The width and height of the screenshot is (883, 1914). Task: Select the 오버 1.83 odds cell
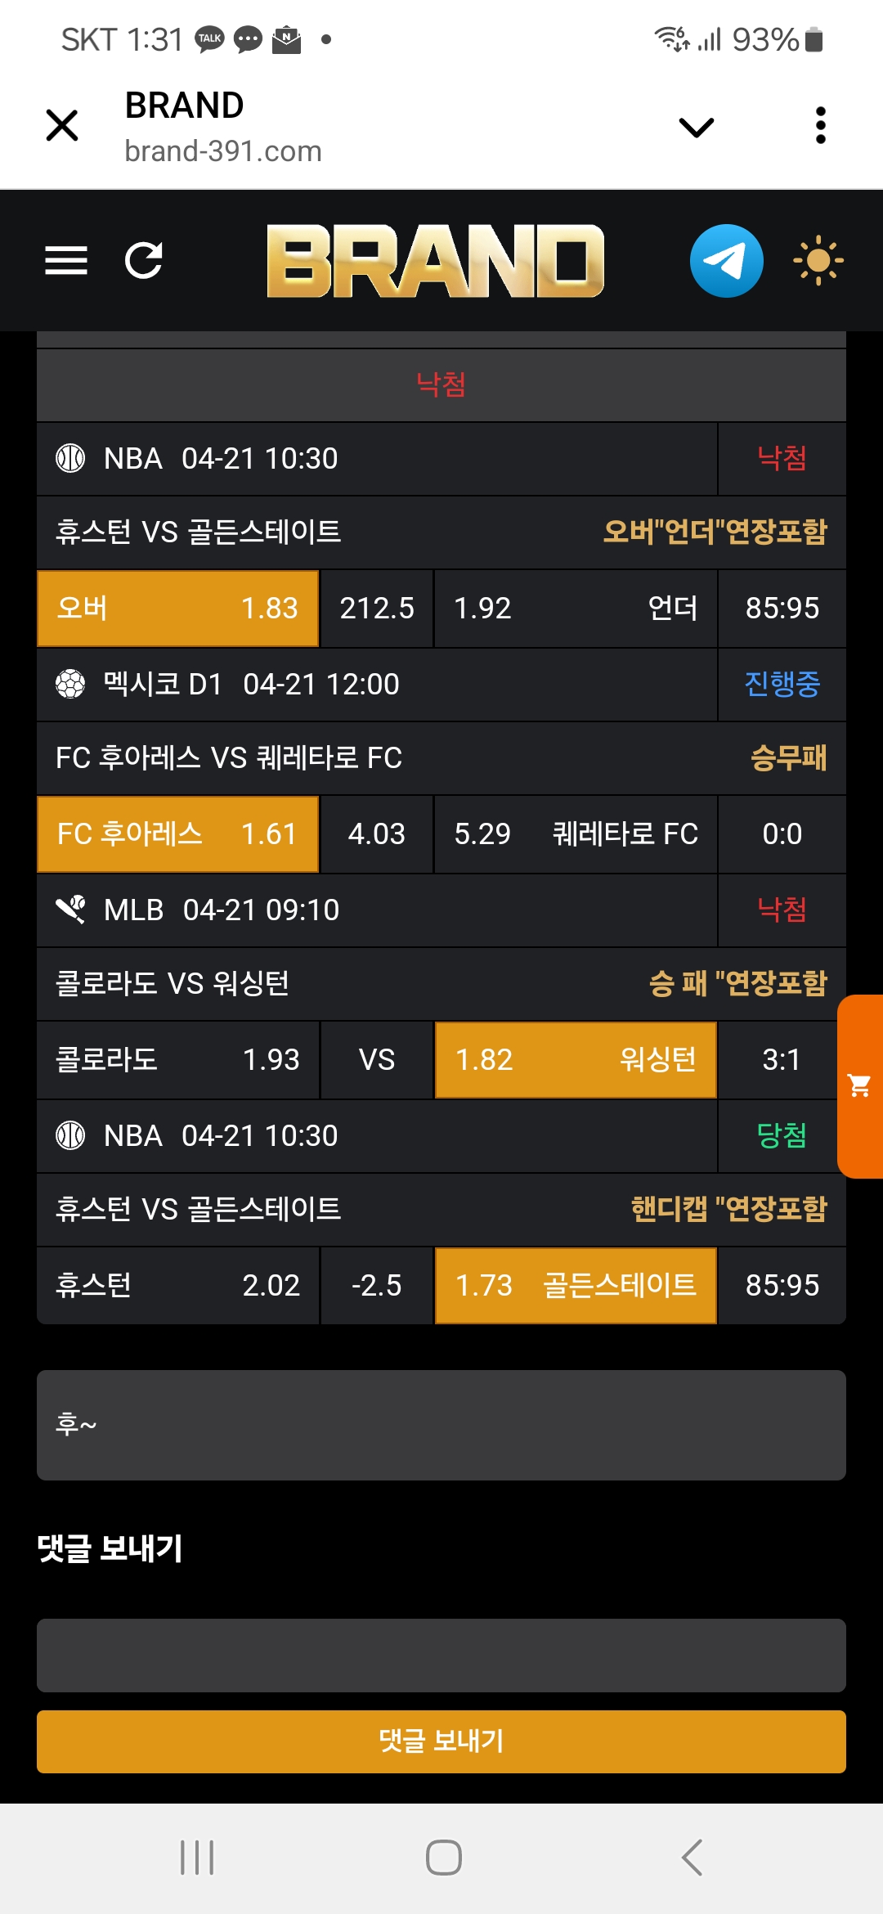click(177, 609)
